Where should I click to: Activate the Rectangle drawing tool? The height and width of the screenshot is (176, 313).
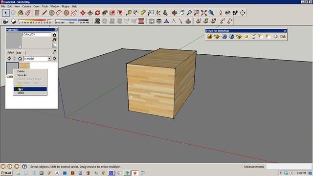tap(37, 13)
